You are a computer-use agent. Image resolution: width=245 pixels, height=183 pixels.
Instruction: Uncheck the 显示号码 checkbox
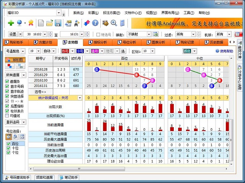8,86
